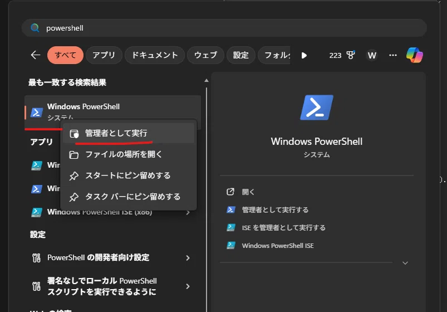Click the second blue PowerShell icon under アプリ
The height and width of the screenshot is (312, 447).
click(x=37, y=189)
